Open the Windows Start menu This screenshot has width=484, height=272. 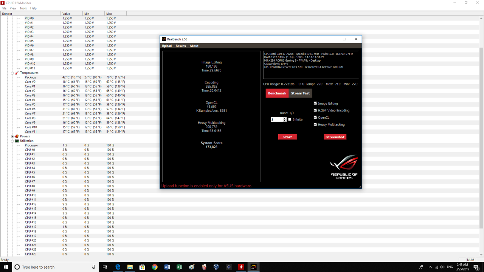pyautogui.click(x=6, y=267)
